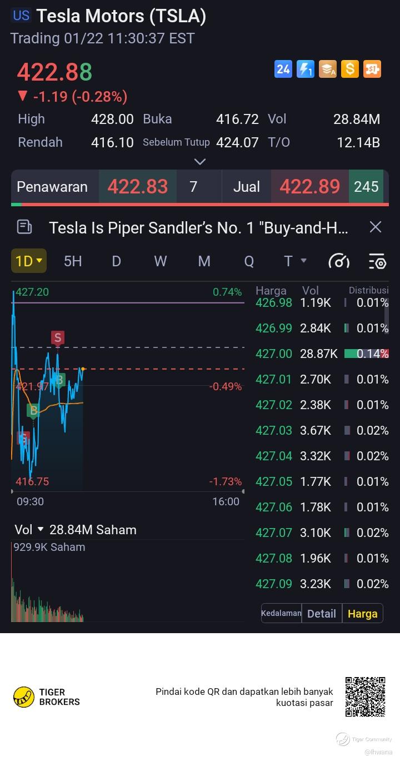This screenshot has width=400, height=761.
Task: Tap the yellow dollar sign badge
Action: [350, 69]
